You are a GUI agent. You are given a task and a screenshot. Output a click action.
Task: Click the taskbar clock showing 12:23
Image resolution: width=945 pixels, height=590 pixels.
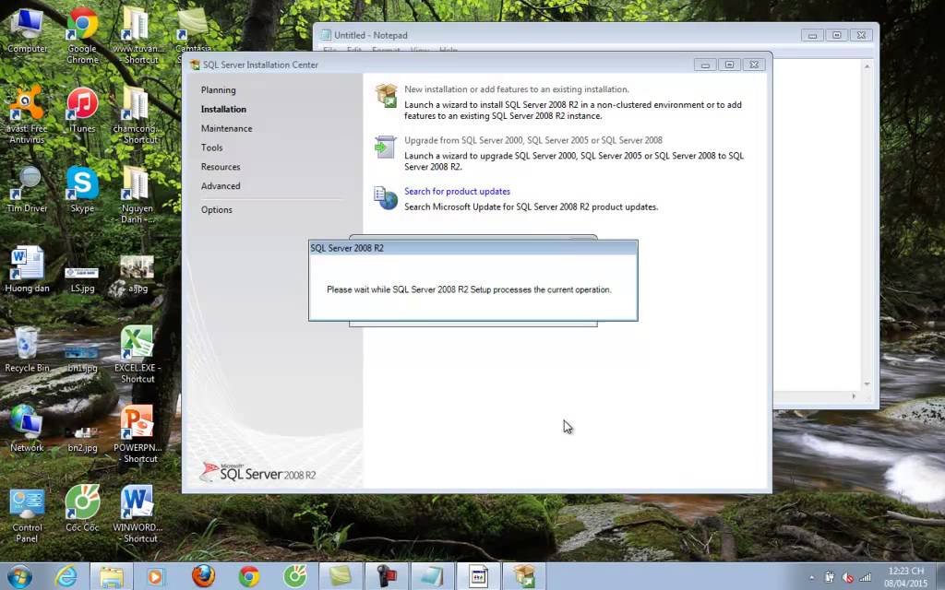pos(906,577)
